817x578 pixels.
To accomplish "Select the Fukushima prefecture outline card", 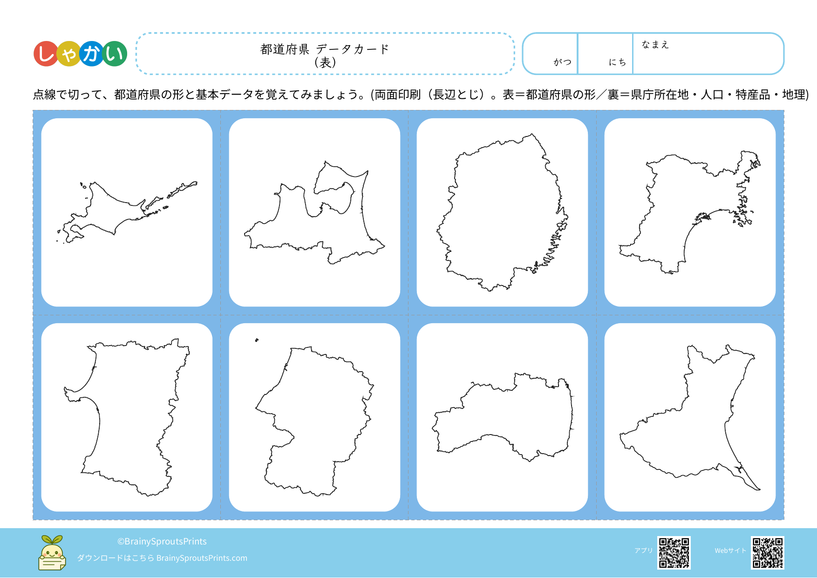I will click(502, 417).
